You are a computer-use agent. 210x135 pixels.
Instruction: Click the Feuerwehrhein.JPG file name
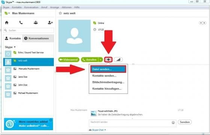pos(107,111)
